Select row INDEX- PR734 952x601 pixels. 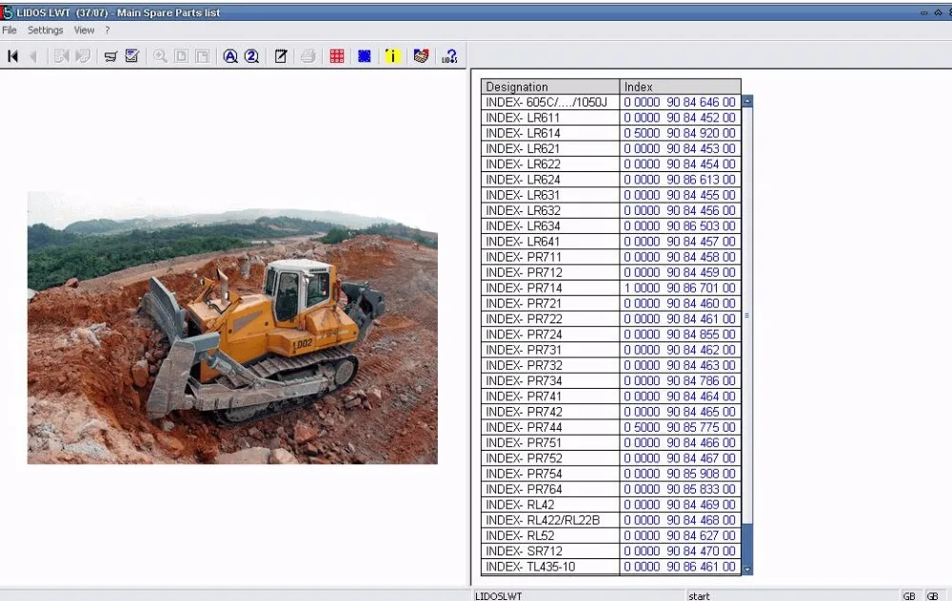[611, 380]
